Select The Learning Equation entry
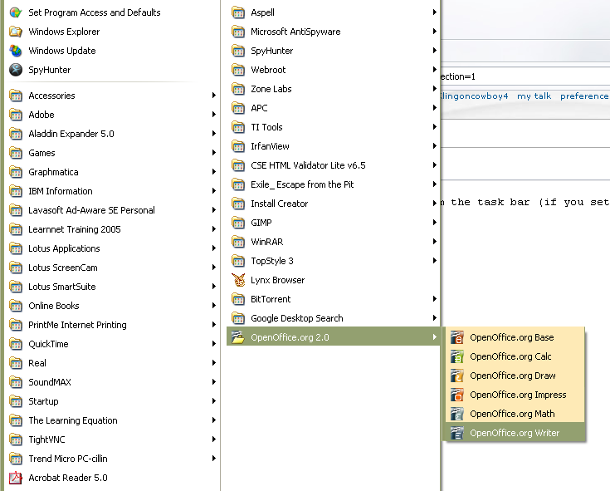 (x=112, y=420)
